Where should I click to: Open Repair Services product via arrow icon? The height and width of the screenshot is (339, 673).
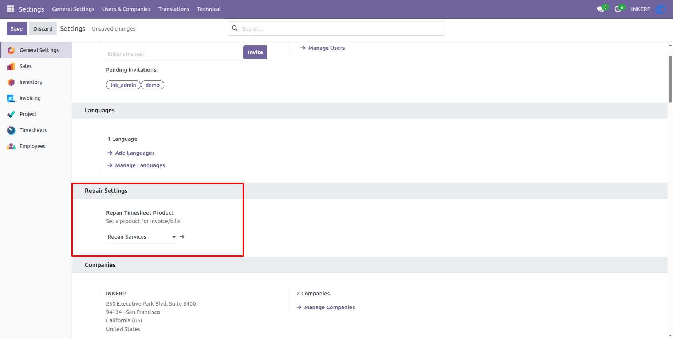click(x=182, y=237)
